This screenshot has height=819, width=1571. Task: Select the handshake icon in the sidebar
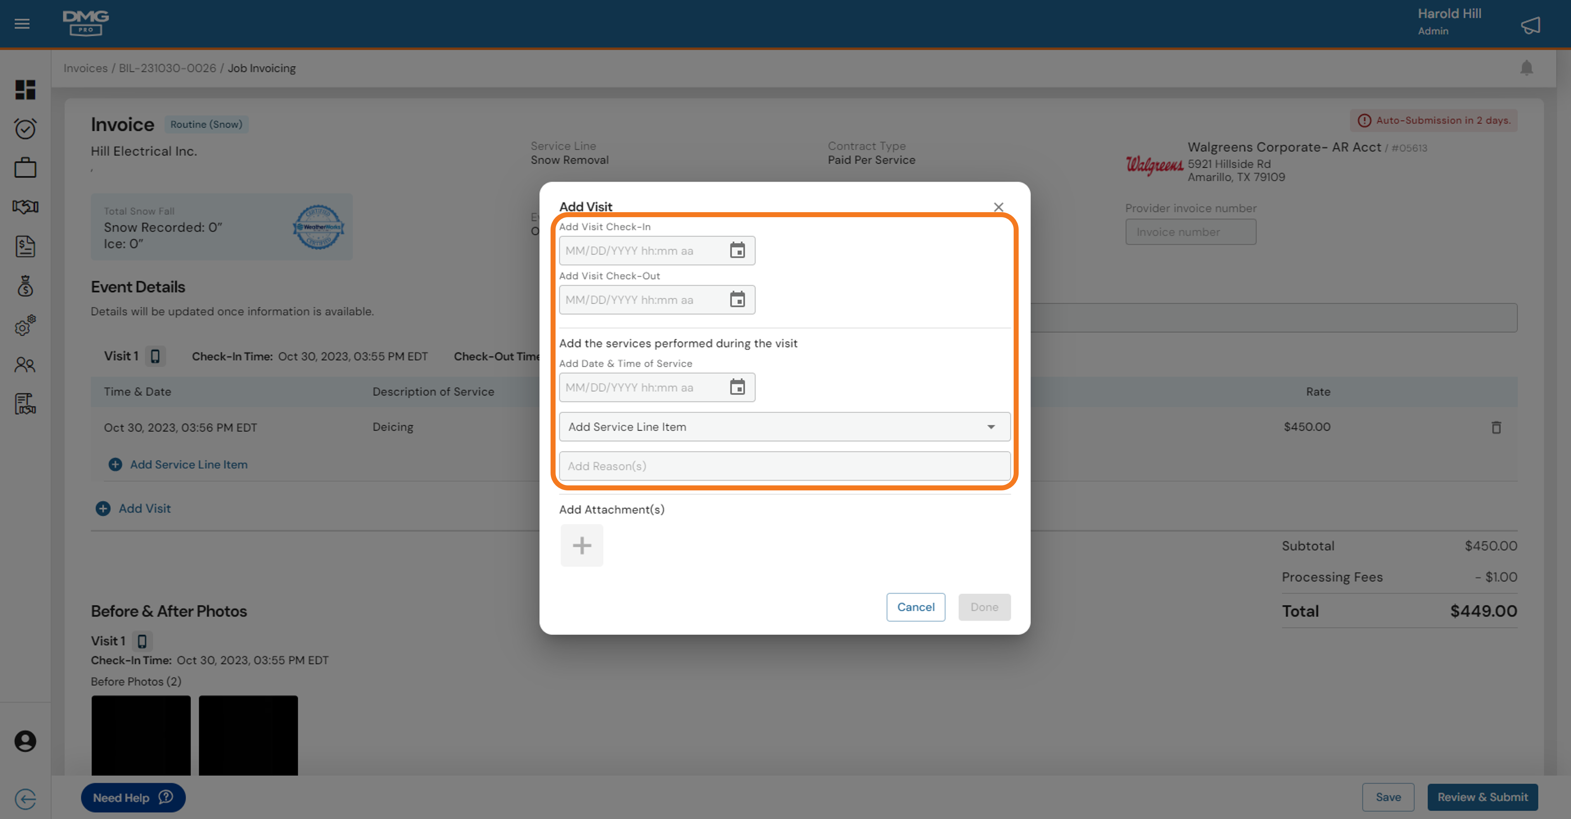point(25,207)
